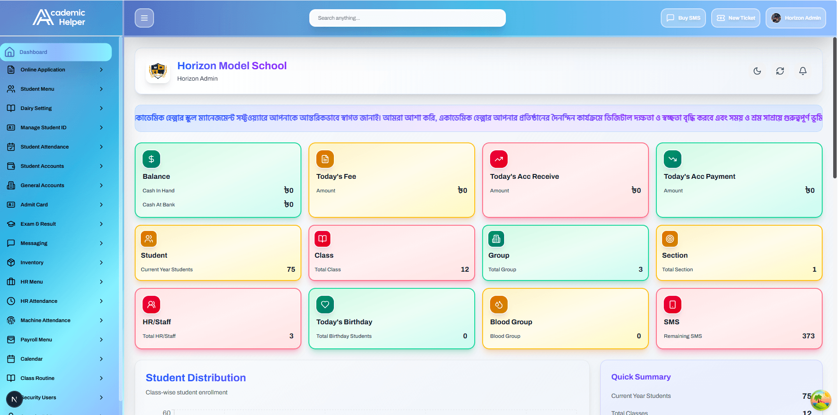The height and width of the screenshot is (415, 838).
Task: Click Current Year Students count 75
Action: click(291, 270)
